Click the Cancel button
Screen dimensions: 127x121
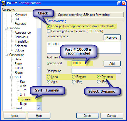click(x=112, y=116)
